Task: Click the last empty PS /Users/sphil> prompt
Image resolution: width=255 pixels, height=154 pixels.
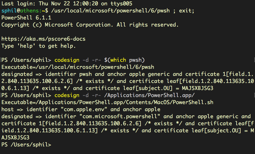Action: 26,145
